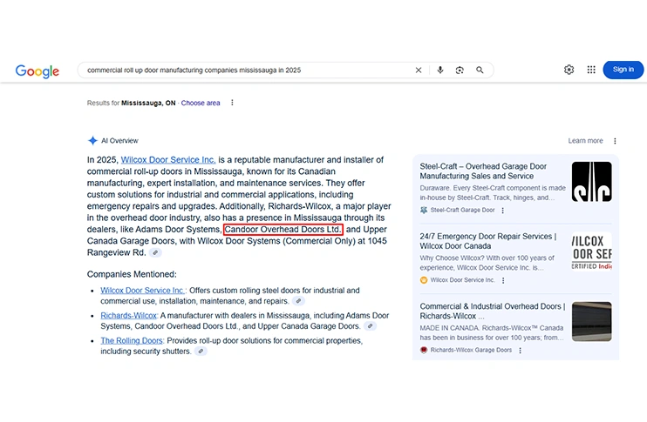
Task: Sign in to Google account
Action: click(623, 70)
